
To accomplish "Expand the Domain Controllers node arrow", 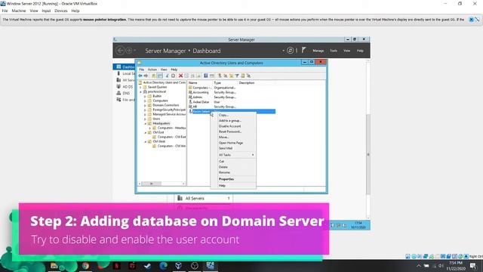I will [x=145, y=105].
